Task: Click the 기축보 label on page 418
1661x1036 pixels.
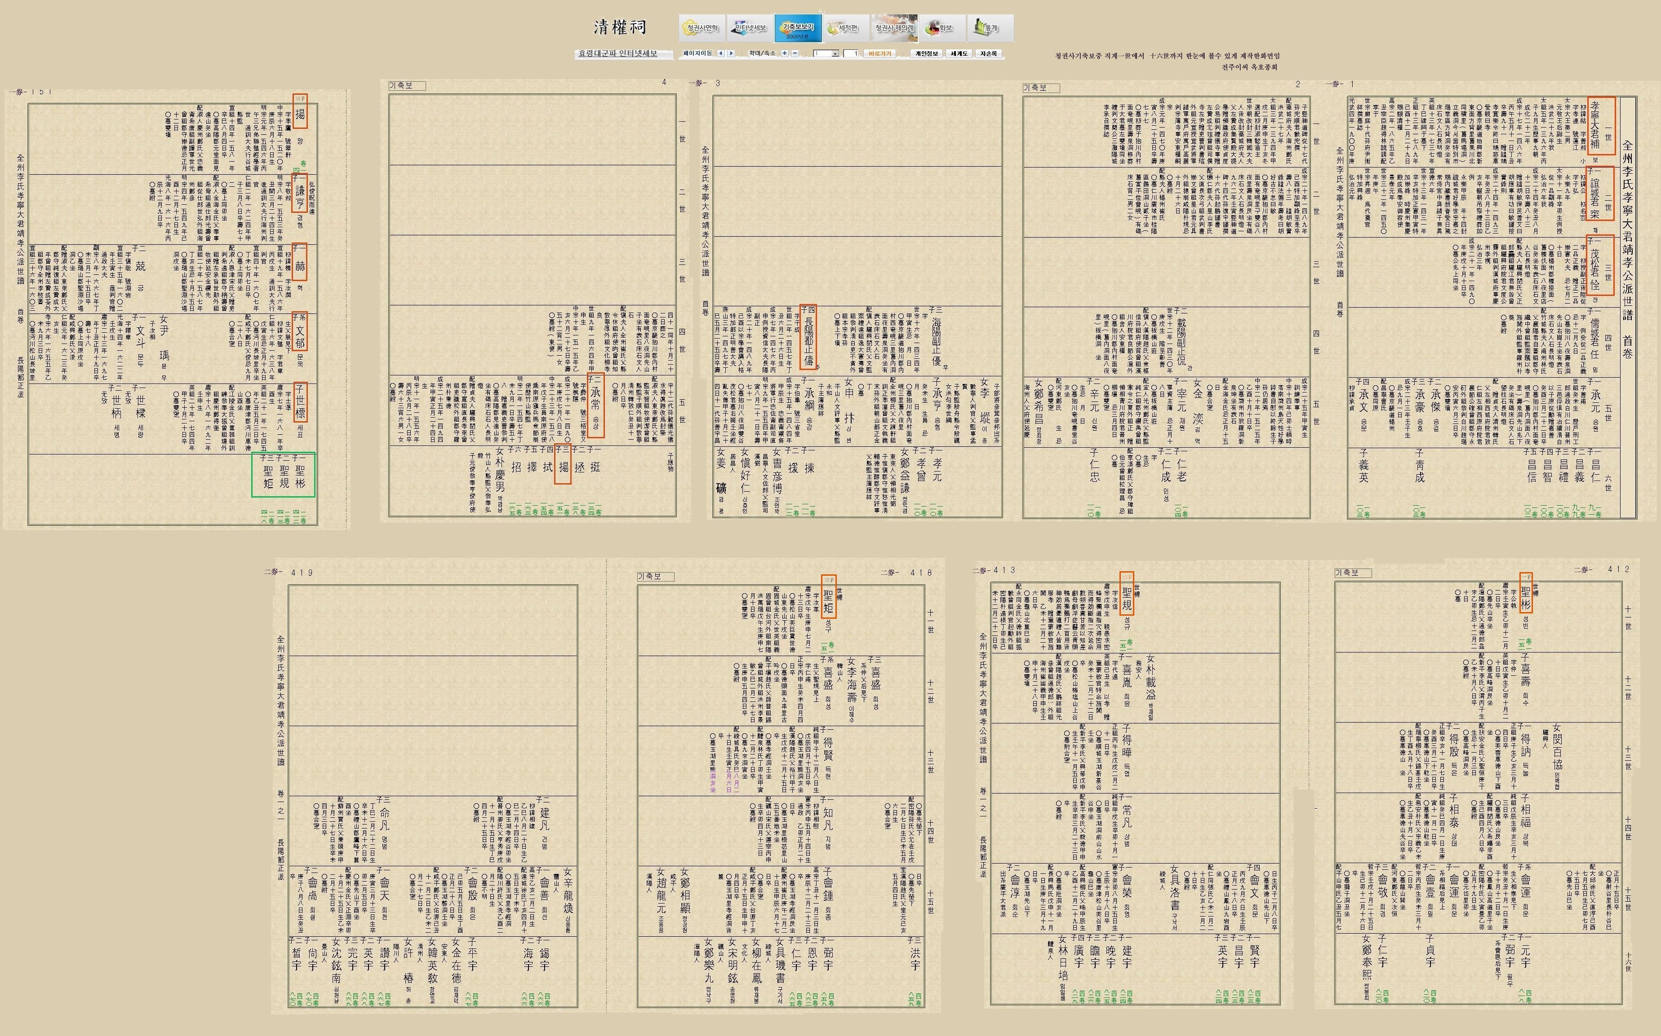Action: pyautogui.click(x=655, y=576)
